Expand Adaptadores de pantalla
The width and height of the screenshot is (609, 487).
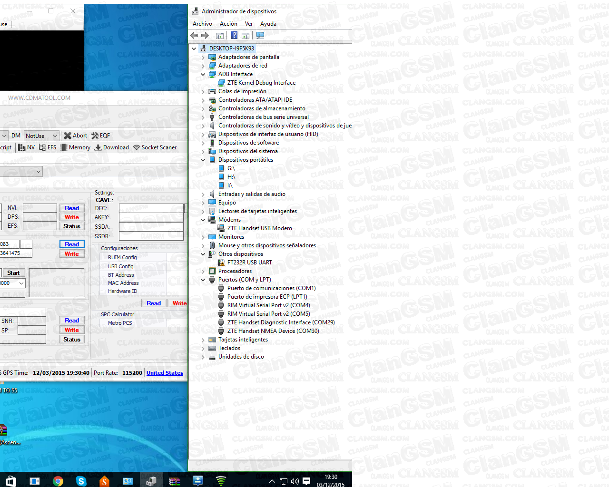203,57
